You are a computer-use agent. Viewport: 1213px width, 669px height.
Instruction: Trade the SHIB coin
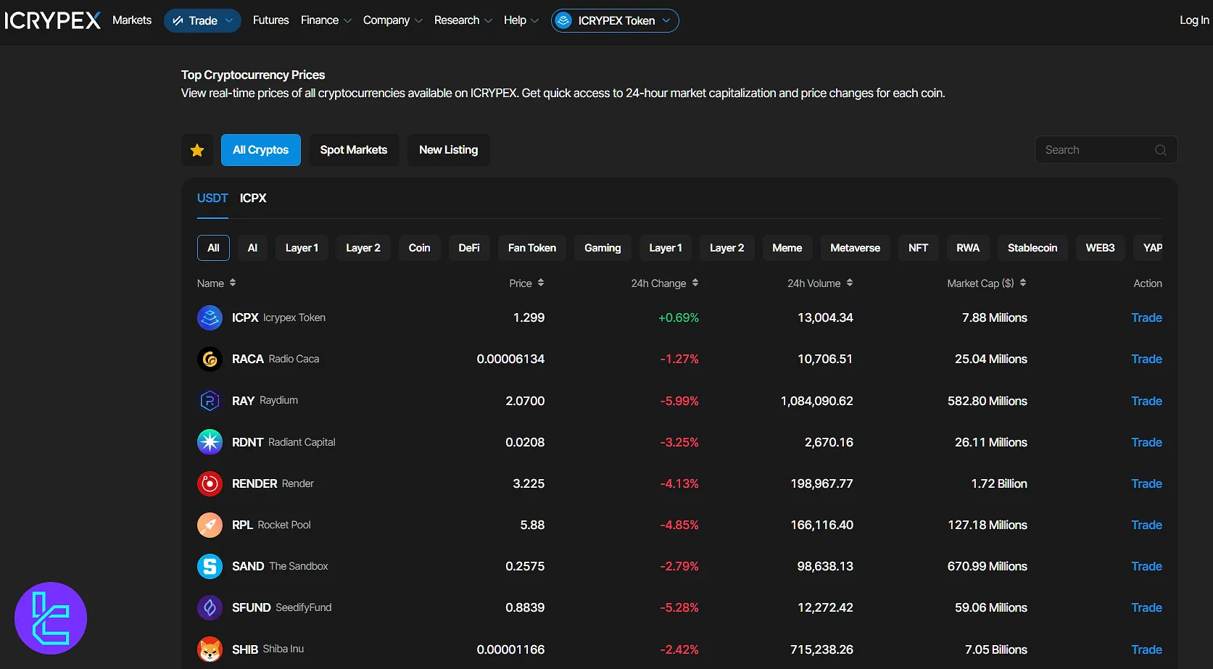pos(1146,649)
